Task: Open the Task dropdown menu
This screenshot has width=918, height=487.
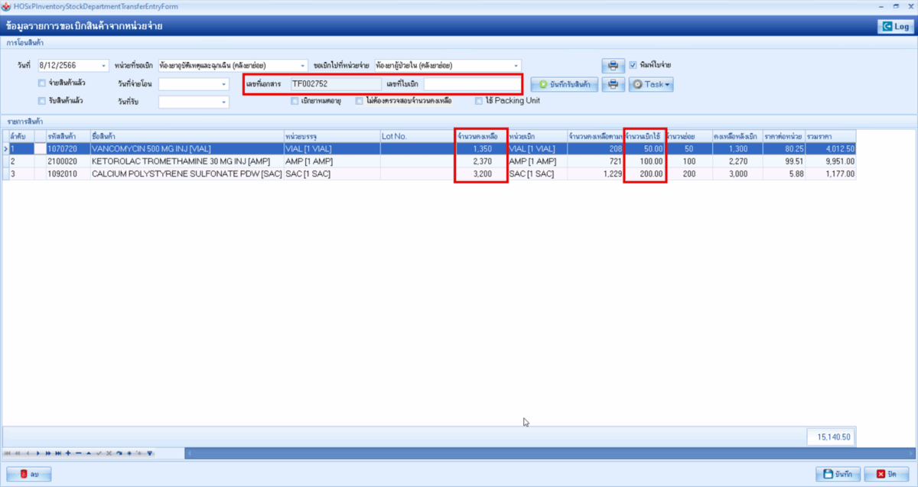Action: 651,84
